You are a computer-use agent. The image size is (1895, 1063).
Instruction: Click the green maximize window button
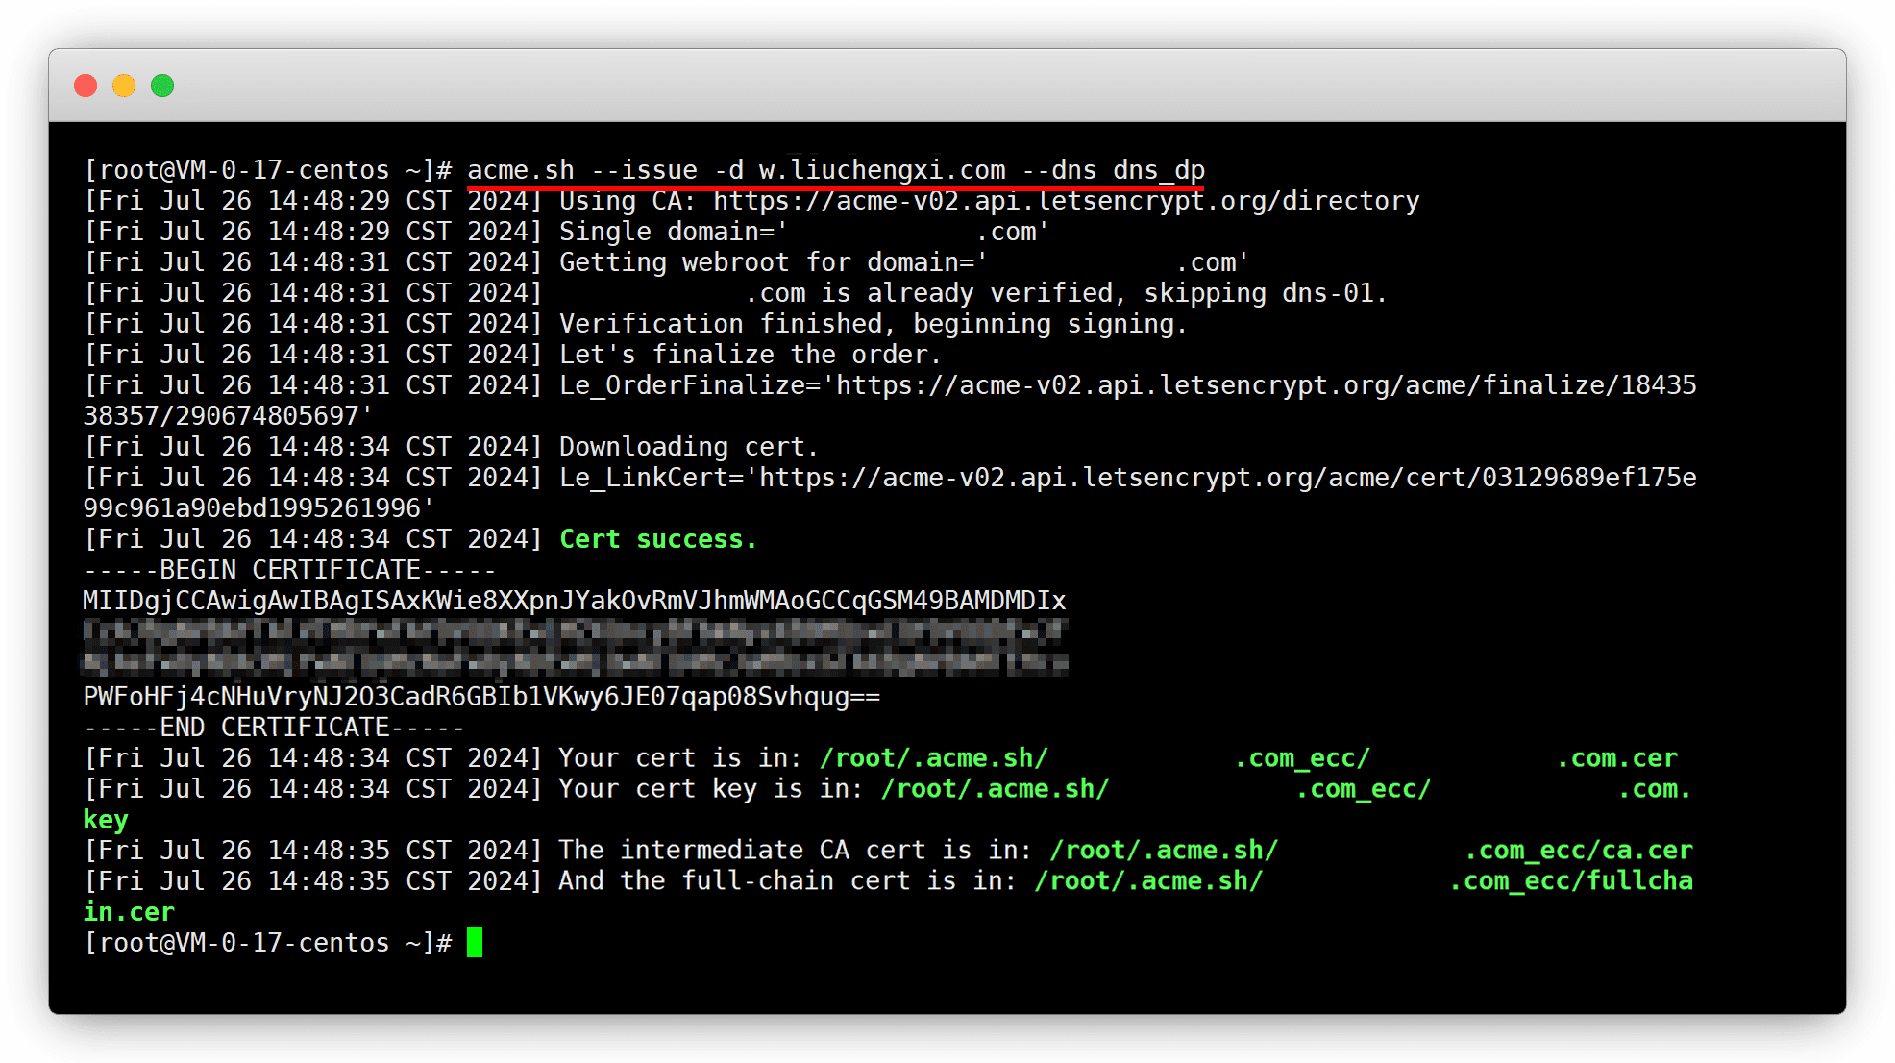click(162, 86)
